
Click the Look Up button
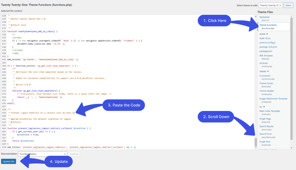point(74,154)
